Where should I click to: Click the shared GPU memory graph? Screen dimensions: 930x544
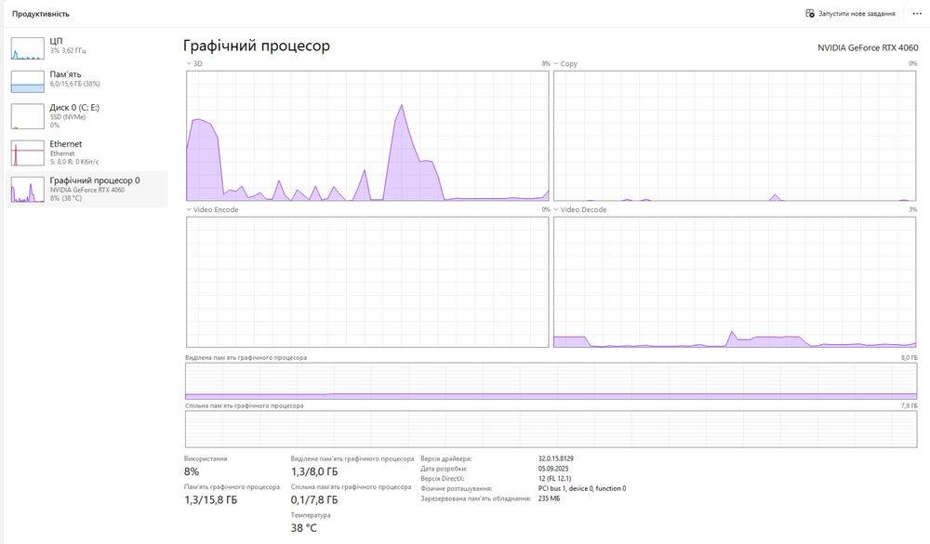click(x=551, y=429)
